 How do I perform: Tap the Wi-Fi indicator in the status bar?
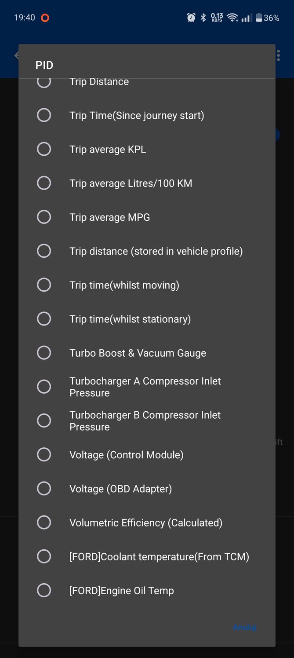pyautogui.click(x=232, y=18)
